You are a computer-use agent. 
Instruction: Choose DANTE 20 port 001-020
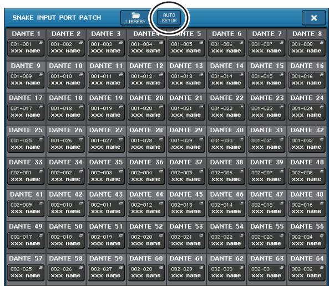click(x=146, y=112)
